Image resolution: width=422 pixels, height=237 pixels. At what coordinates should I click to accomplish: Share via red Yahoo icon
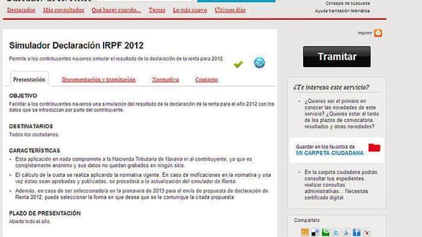pos(367,232)
